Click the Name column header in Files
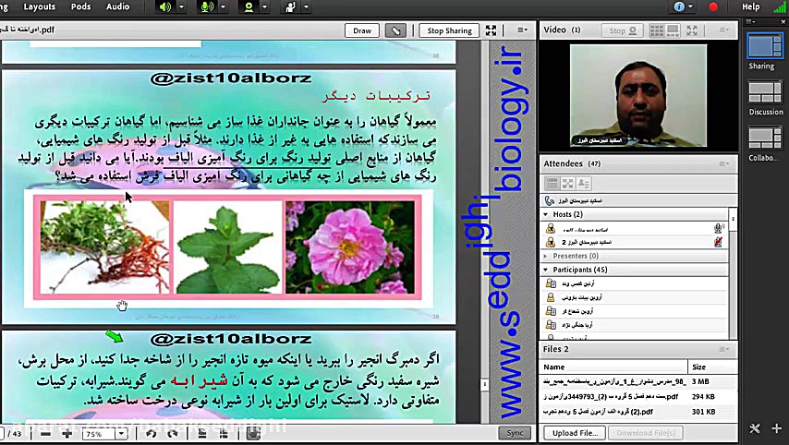This screenshot has width=789, height=445. pyautogui.click(x=613, y=367)
